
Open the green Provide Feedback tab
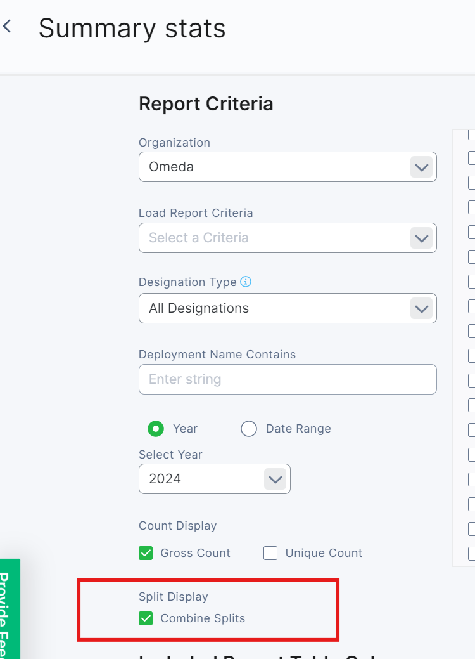[x=9, y=609]
